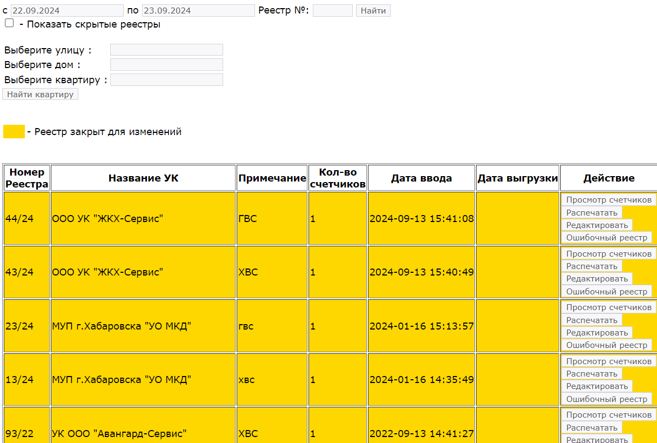
Task: Click the 'Найти' search button
Action: (x=373, y=11)
